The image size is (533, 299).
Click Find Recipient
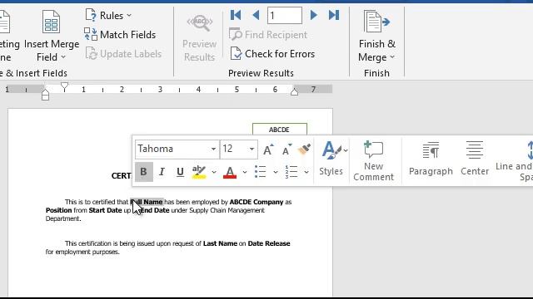coord(268,35)
